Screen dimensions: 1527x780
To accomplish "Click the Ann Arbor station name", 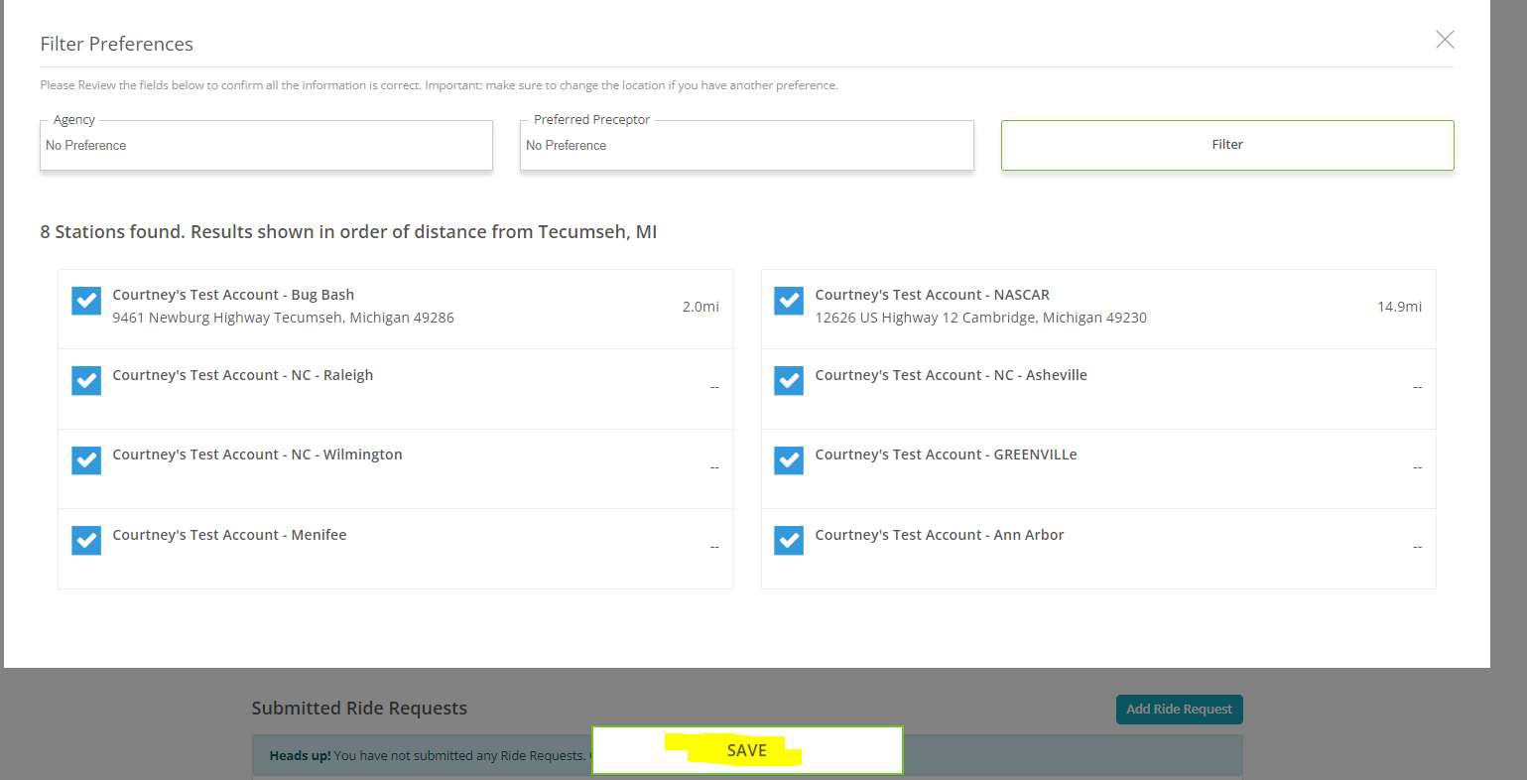I will [939, 535].
